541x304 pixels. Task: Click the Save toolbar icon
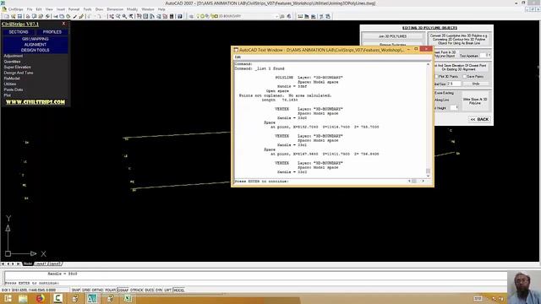[x=19, y=16]
